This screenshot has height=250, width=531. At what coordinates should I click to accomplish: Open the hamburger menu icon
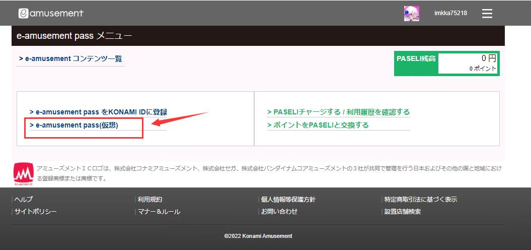(x=487, y=14)
